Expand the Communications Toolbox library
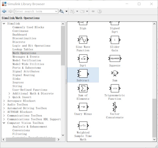The height and width of the screenshot is (148, 158). [x=4, y=115]
